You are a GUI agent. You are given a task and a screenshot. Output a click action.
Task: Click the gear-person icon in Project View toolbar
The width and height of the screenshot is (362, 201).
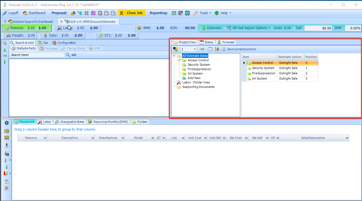coord(175,49)
